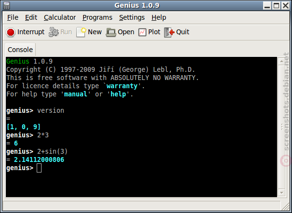Close the Genius window
The height and width of the screenshot is (213, 292).
285,6
